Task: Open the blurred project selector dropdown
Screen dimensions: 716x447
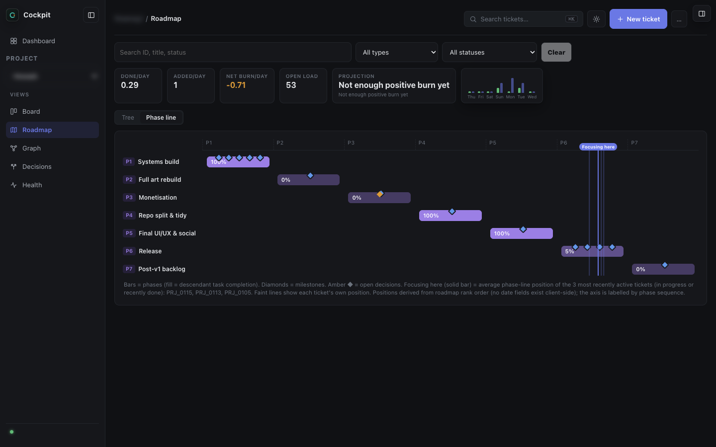Action: [52, 76]
